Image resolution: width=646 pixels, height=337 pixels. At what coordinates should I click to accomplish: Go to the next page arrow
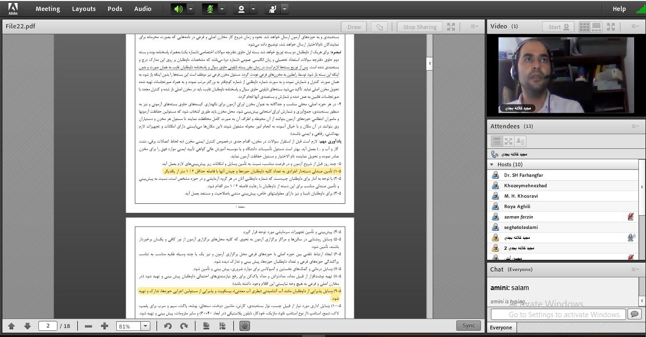28,326
